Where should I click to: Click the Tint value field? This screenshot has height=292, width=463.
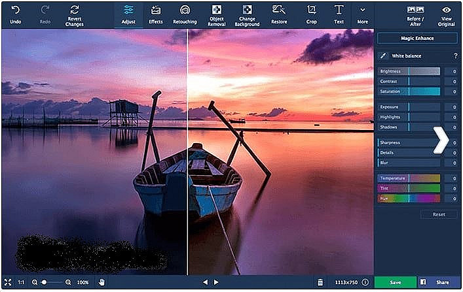(x=451, y=188)
